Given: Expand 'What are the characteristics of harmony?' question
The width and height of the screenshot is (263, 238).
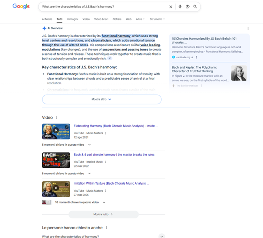Looking at the screenshot, I should click(103, 236).
